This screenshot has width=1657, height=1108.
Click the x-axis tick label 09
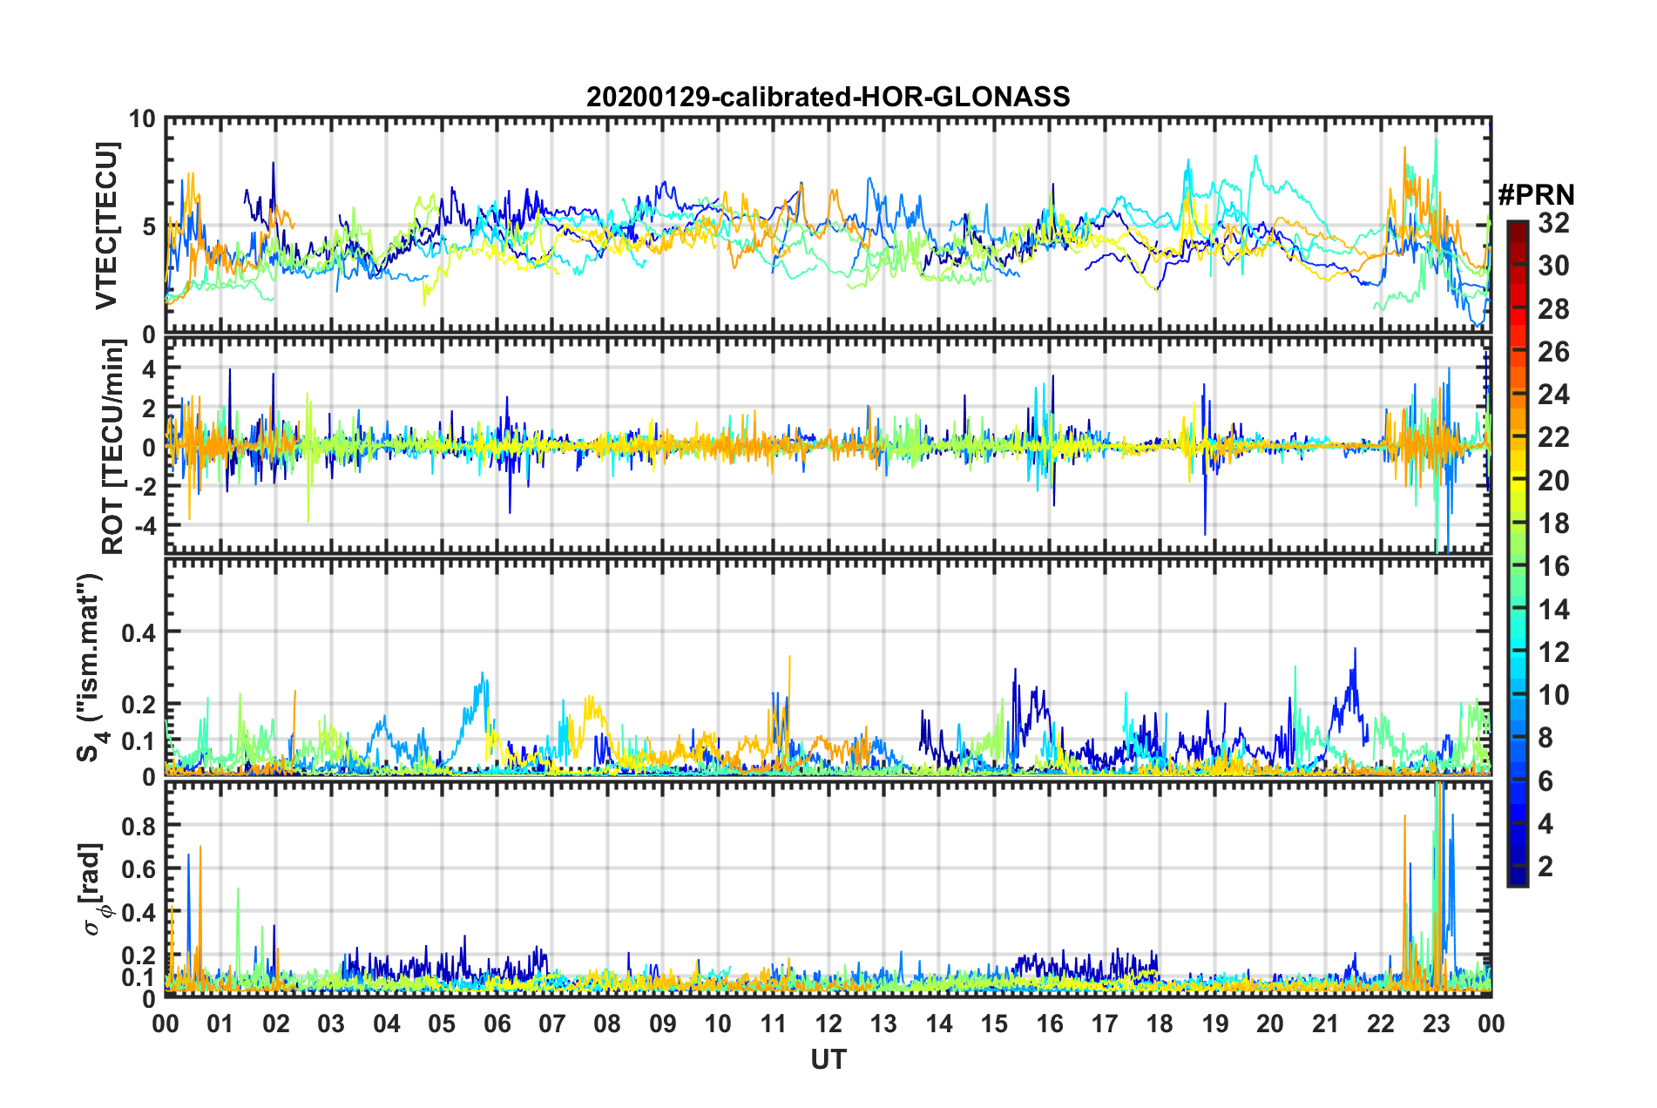coord(663,1024)
